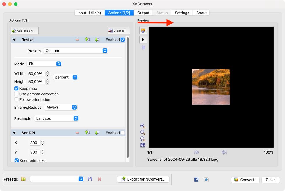Click the Convert button
285x191 pixels.
(244, 180)
